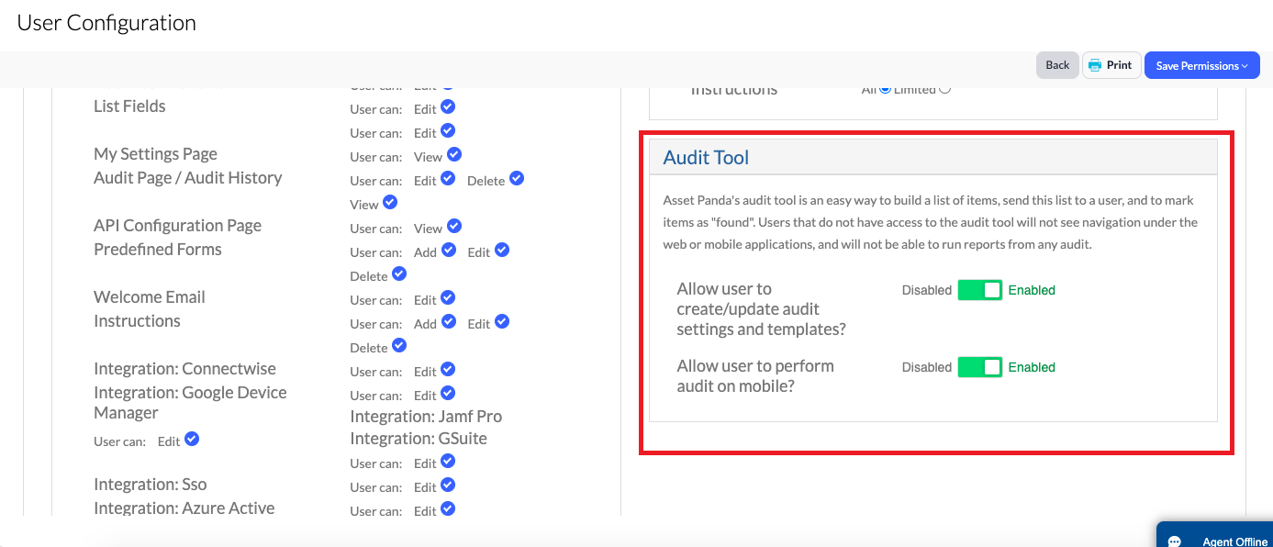
Task: Click the API Configuration Page label
Action: coord(177,226)
